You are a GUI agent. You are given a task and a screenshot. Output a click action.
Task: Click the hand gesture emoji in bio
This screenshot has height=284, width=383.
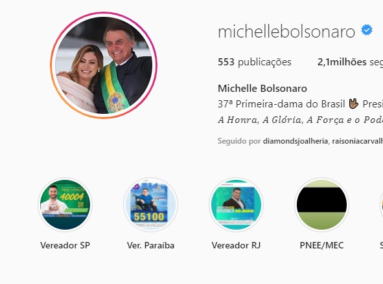pos(353,104)
